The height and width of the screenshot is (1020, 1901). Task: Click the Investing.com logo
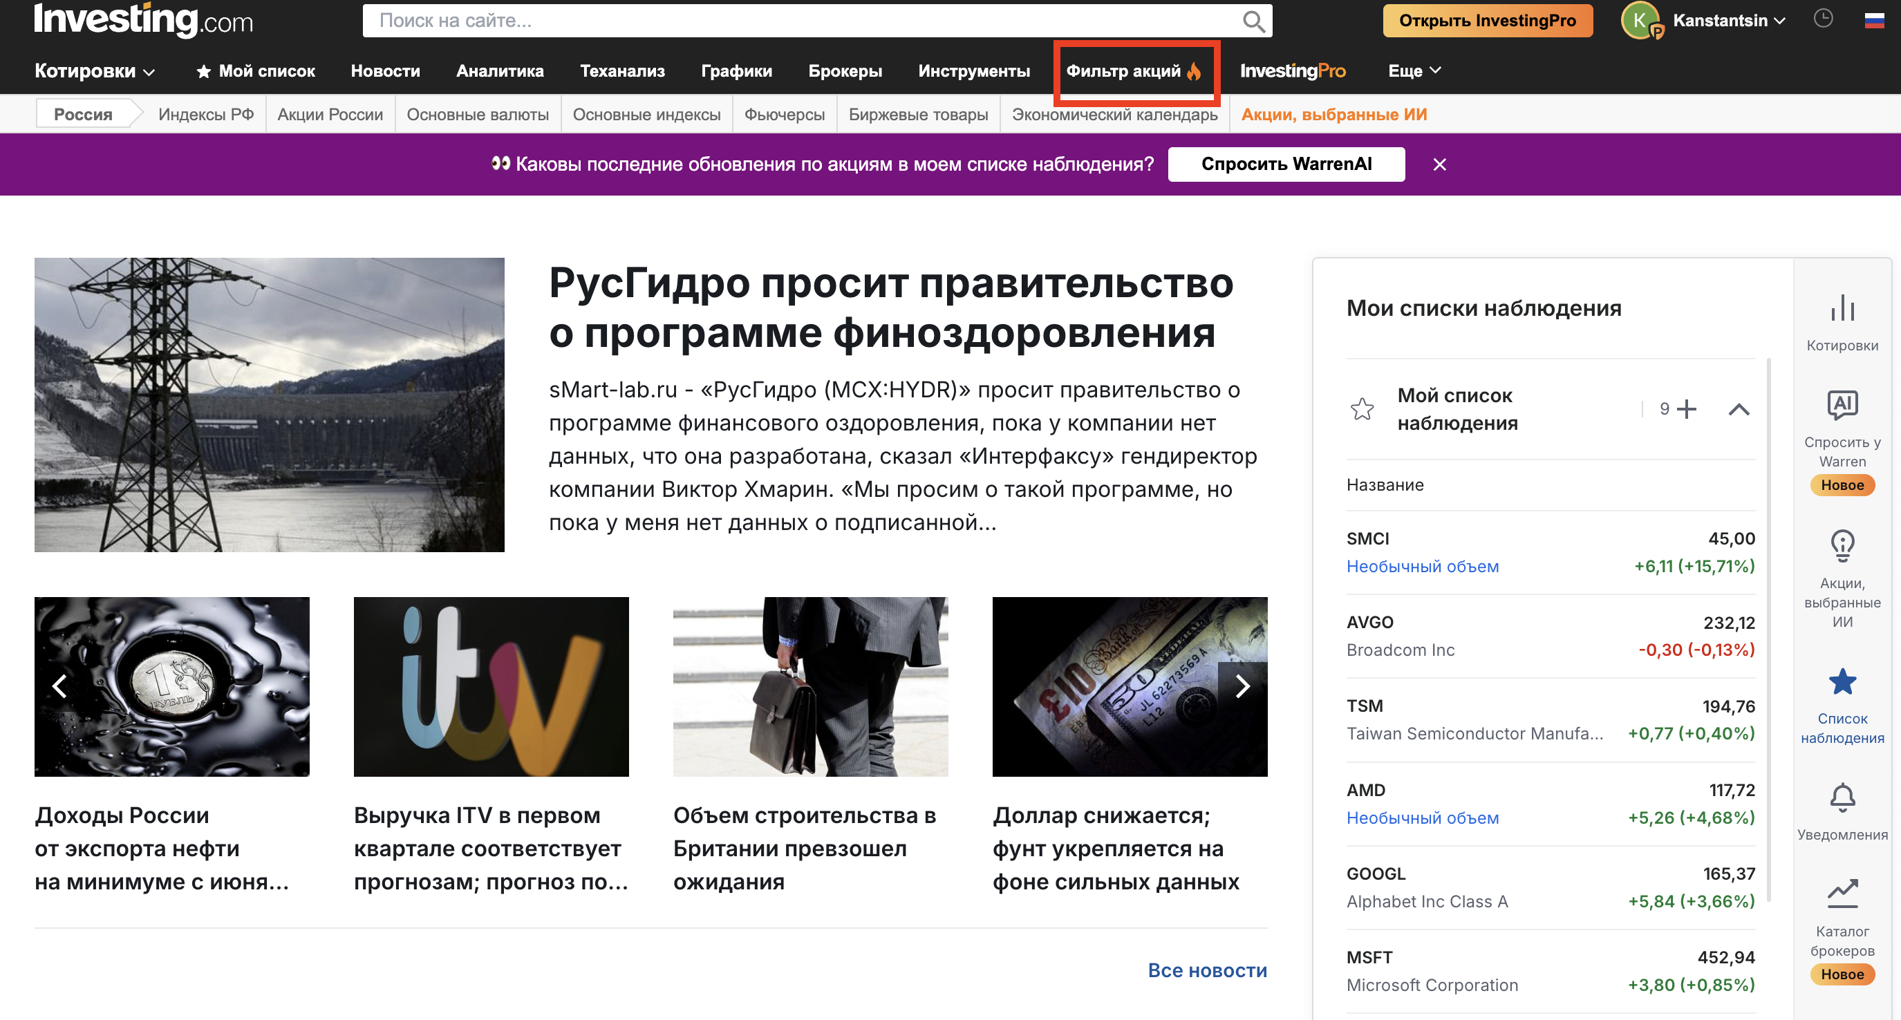[143, 21]
